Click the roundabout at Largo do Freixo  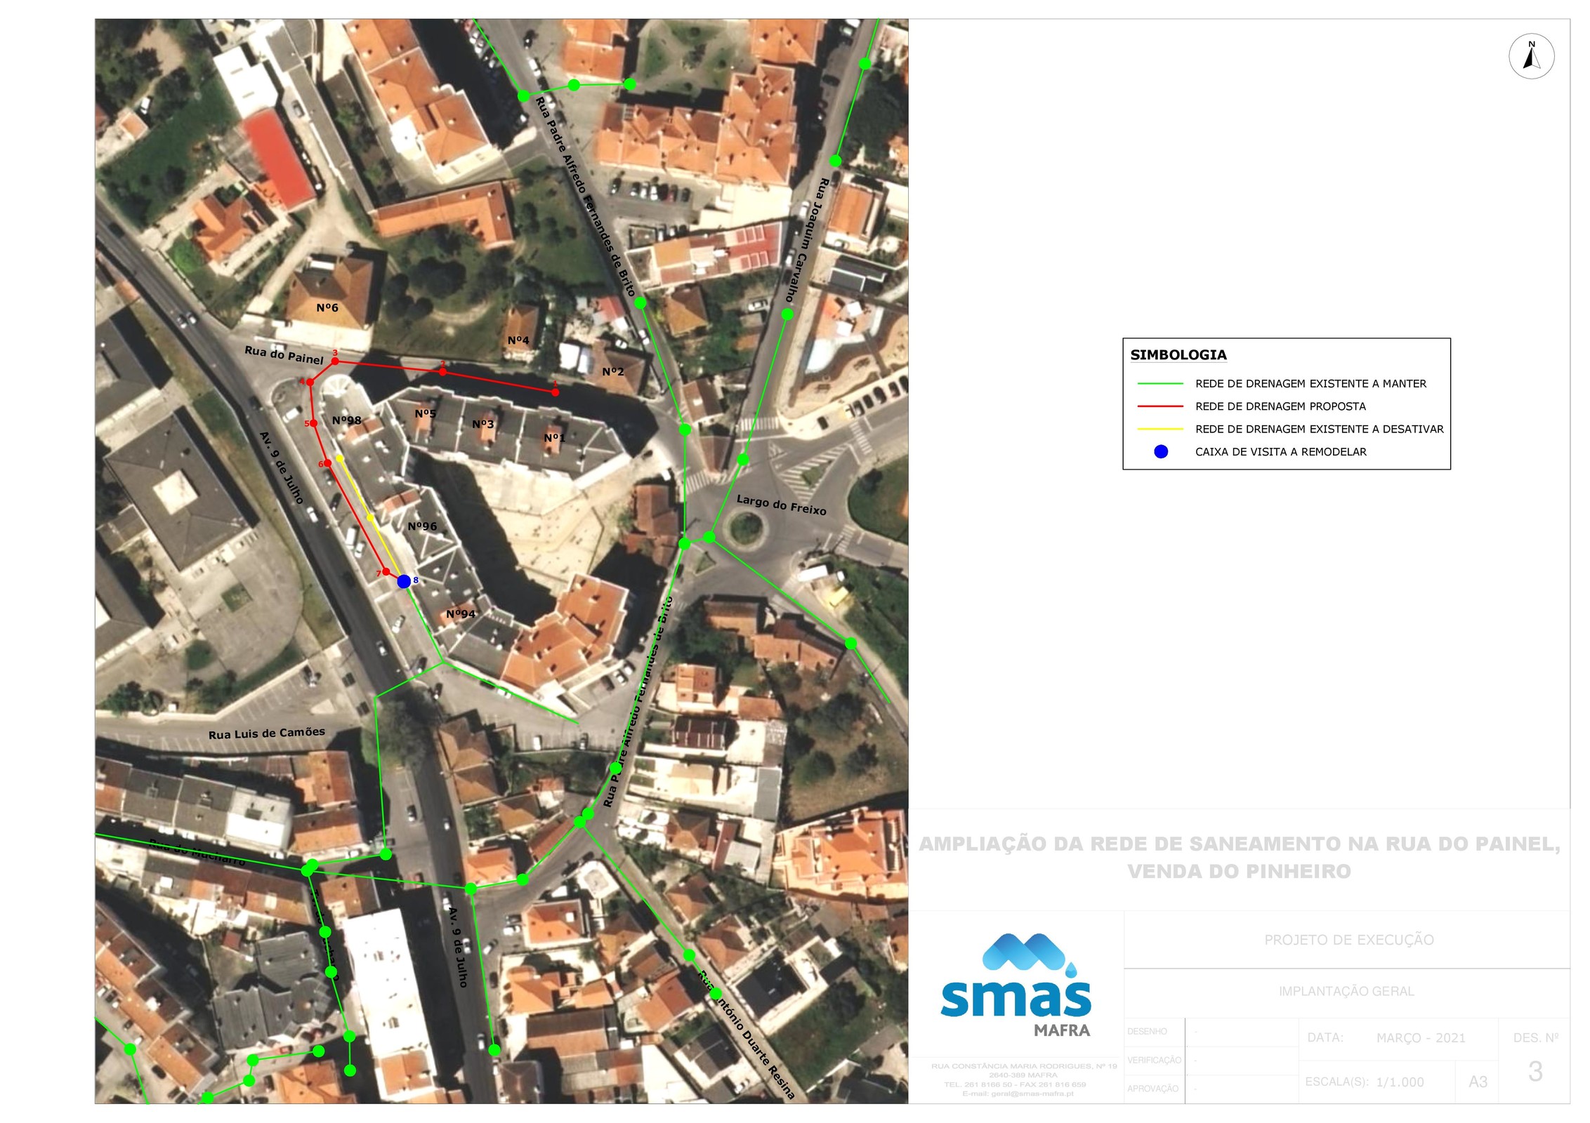click(x=746, y=527)
